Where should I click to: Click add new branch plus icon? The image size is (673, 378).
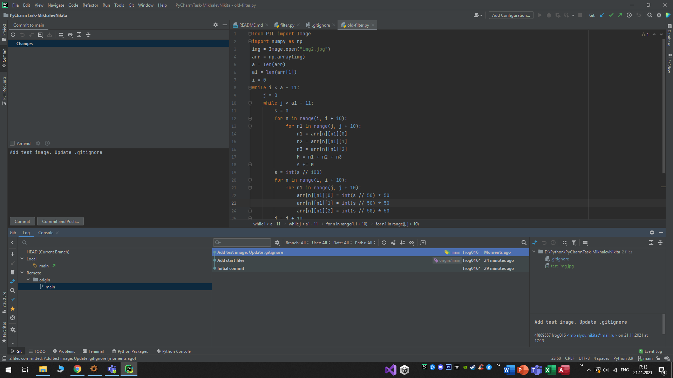pos(13,254)
